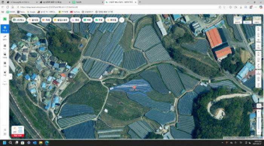This screenshot has height=146, width=264.
Task: Select the chip with purple icon
Action: [75, 20]
